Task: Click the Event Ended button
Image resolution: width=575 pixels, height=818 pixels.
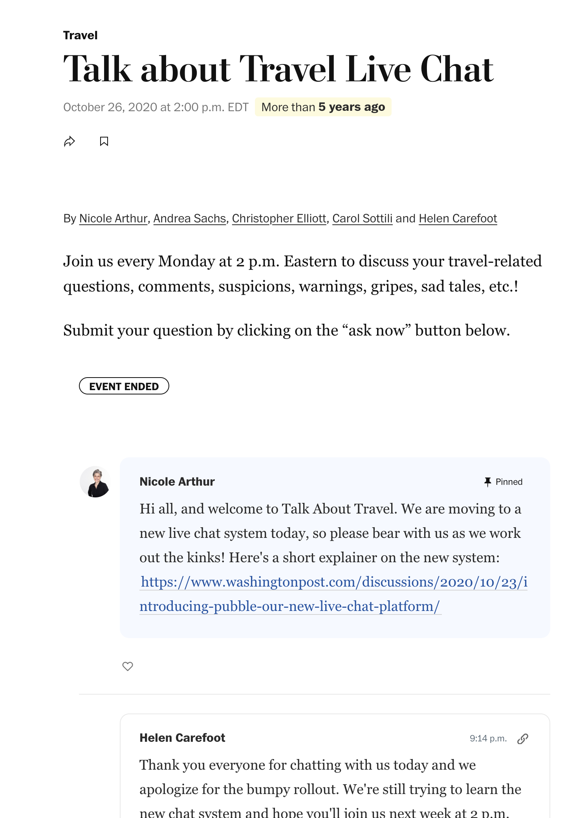Action: coord(124,386)
